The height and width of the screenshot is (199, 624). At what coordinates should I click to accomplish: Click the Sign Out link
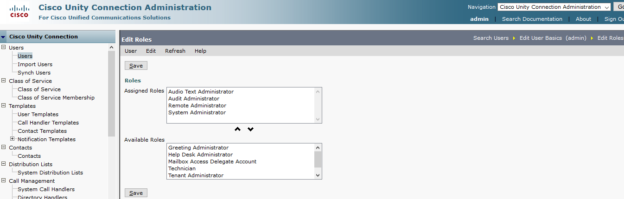click(614, 19)
